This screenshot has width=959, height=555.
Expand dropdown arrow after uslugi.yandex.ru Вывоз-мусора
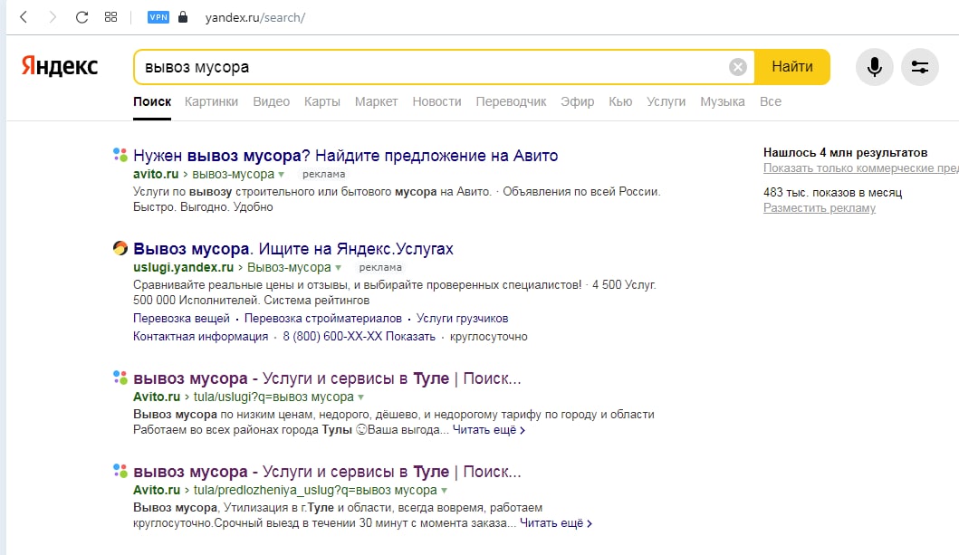(x=338, y=268)
